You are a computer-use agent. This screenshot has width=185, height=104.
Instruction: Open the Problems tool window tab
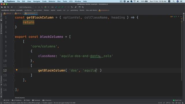tap(17, 100)
